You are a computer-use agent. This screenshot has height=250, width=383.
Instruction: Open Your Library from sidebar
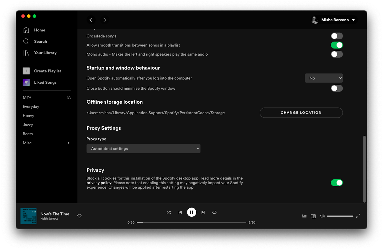tap(45, 53)
